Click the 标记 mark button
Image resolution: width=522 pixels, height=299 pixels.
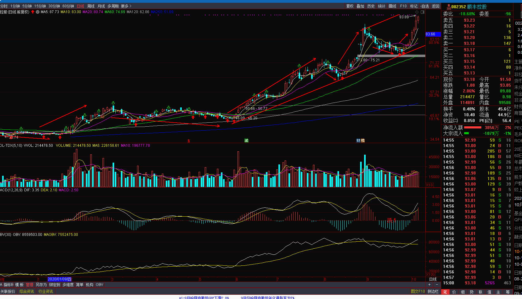[x=414, y=6]
